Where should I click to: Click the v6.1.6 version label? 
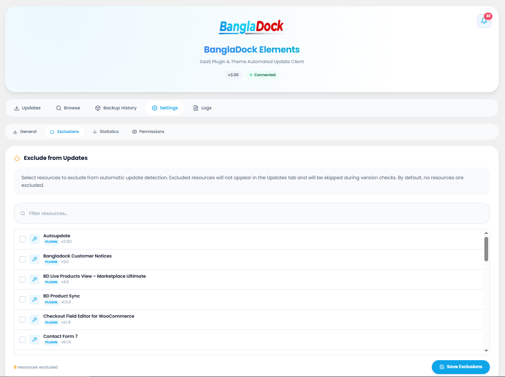click(66, 342)
